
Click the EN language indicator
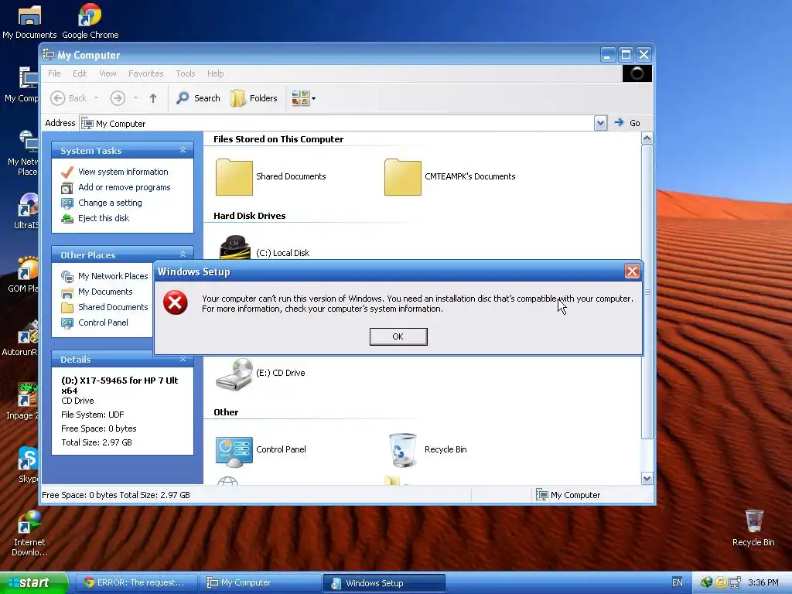(x=677, y=582)
